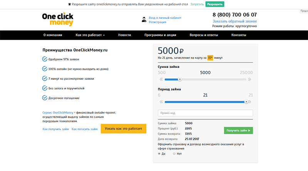Open the Новости menu item
The image size is (308, 171).
[124, 35]
